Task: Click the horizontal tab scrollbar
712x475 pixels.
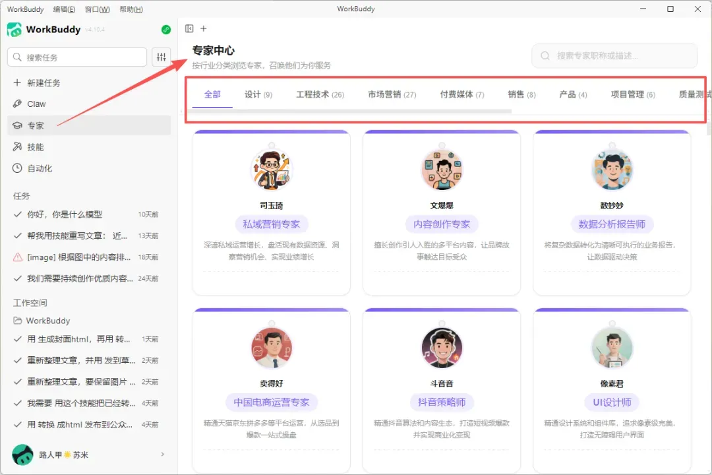Action: (x=349, y=111)
